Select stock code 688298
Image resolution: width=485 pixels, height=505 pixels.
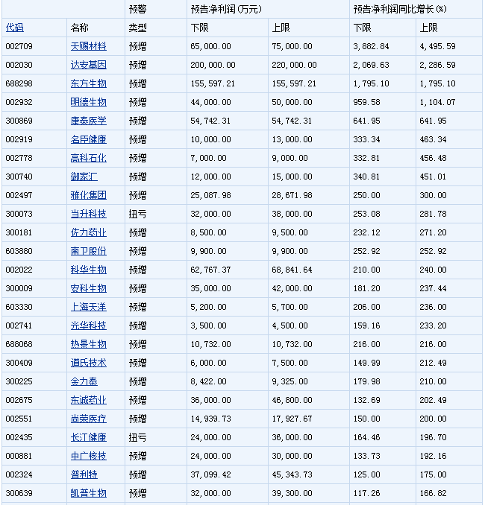tap(19, 83)
